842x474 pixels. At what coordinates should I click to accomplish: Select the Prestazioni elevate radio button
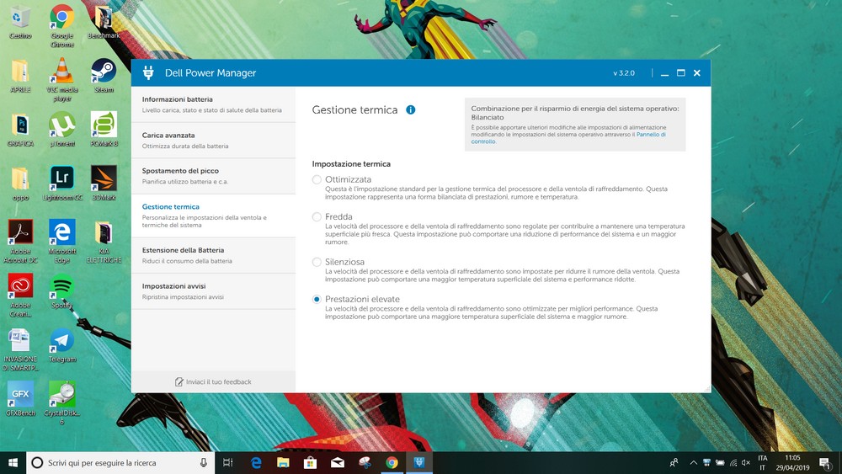[x=317, y=299]
